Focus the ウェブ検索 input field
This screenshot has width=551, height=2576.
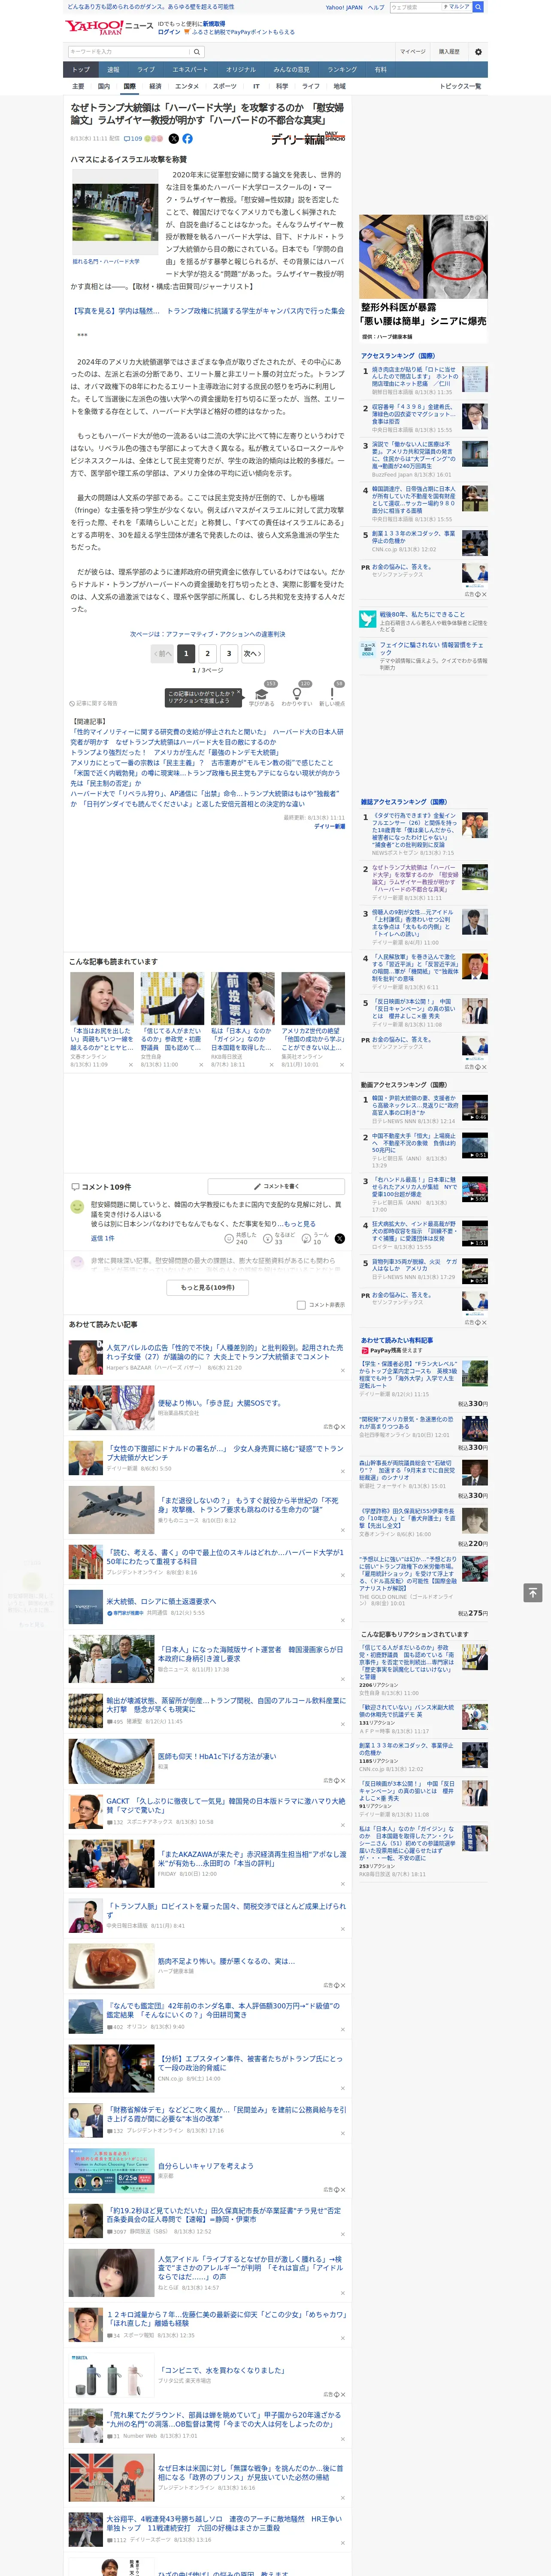[x=415, y=7]
